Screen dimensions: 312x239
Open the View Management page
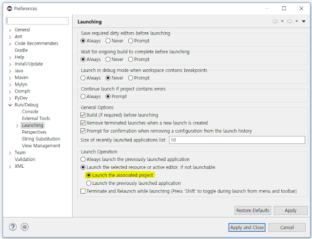click(41, 145)
